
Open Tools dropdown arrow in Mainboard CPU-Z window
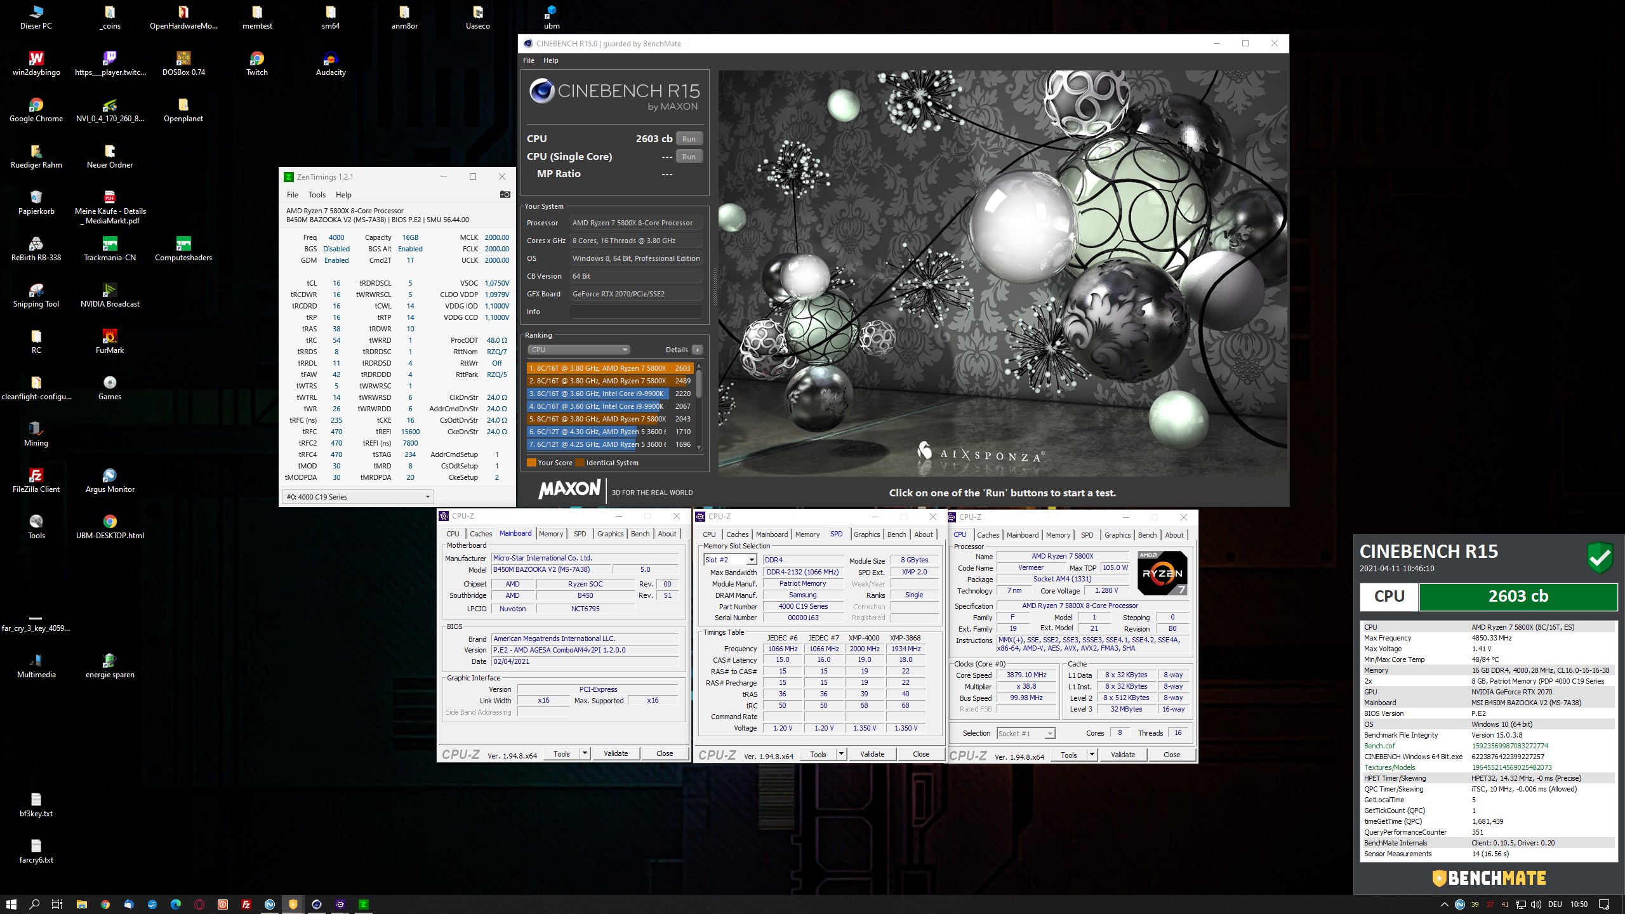(585, 753)
